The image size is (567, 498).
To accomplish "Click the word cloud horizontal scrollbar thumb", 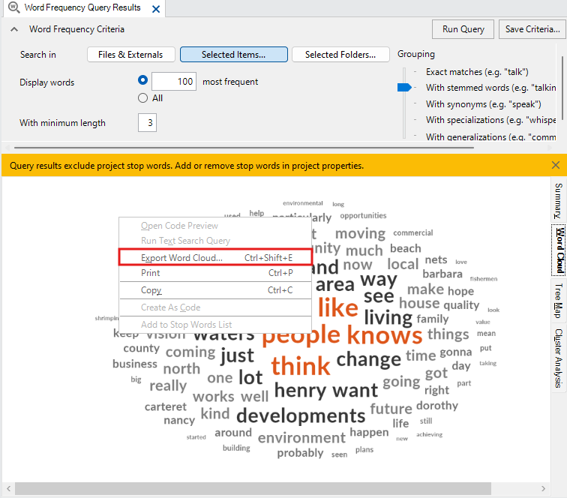I will point(253,488).
